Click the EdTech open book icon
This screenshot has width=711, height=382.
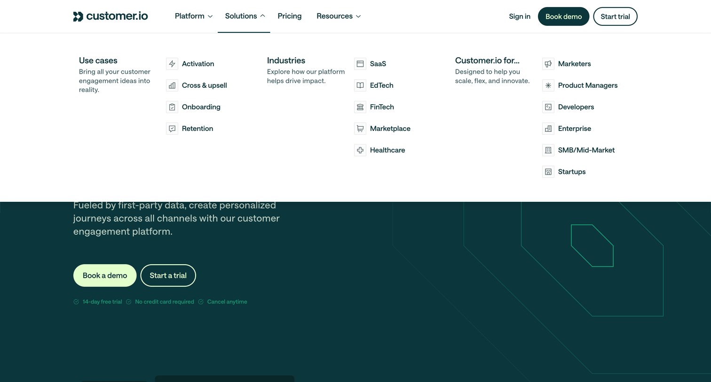[x=360, y=85]
